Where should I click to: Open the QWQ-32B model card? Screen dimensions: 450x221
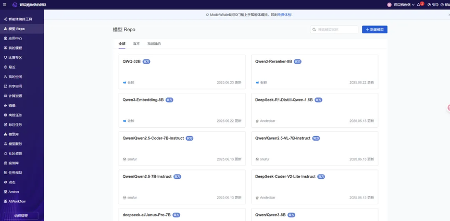click(x=182, y=72)
